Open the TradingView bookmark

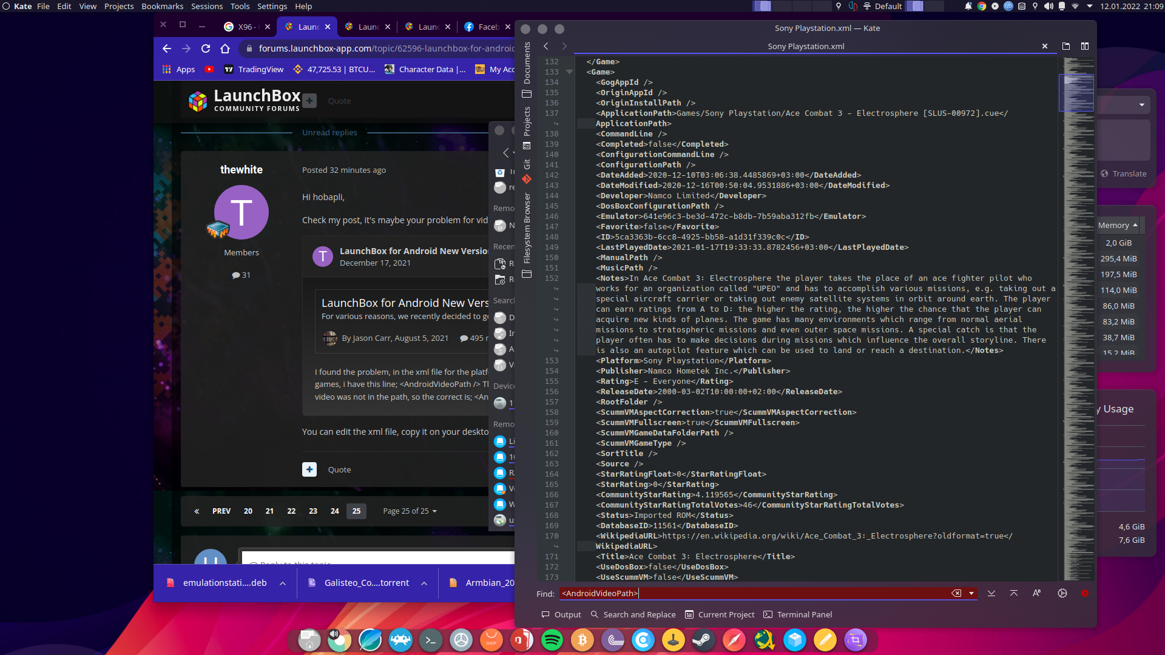click(254, 69)
